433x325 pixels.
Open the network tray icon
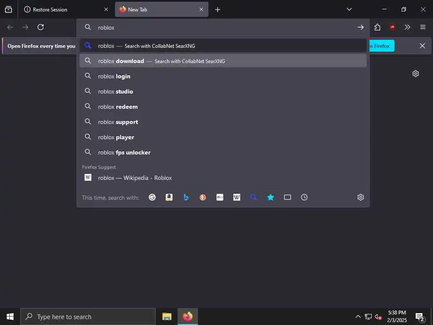[368, 317]
